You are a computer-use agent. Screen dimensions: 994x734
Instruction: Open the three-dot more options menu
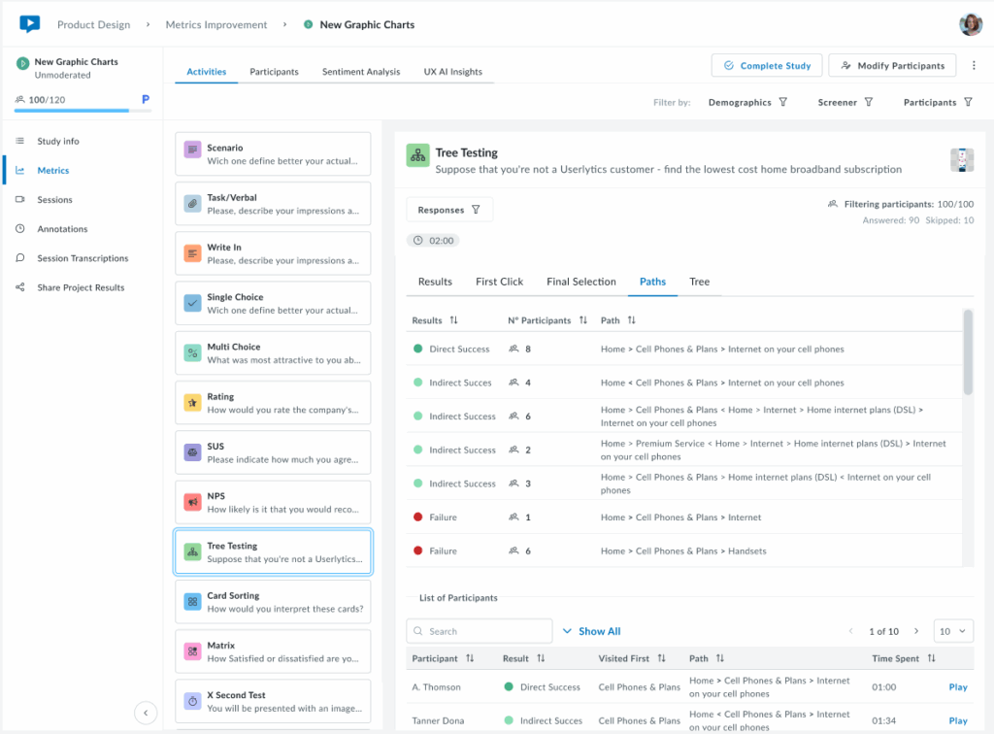[x=974, y=65]
